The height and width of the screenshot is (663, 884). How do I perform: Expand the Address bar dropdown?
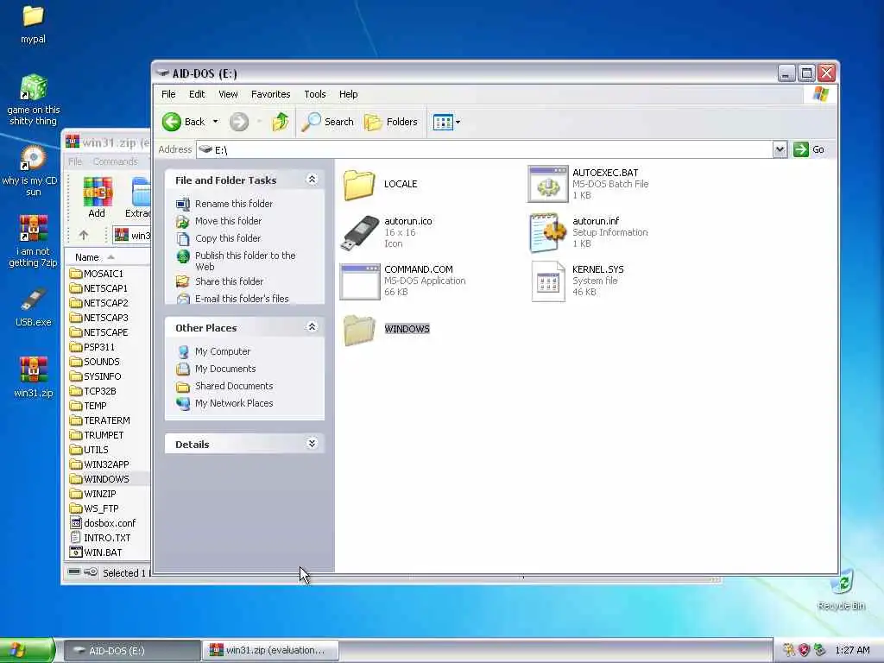(780, 149)
